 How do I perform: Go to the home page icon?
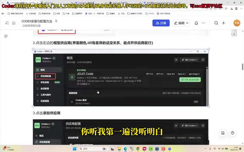[14, 23]
